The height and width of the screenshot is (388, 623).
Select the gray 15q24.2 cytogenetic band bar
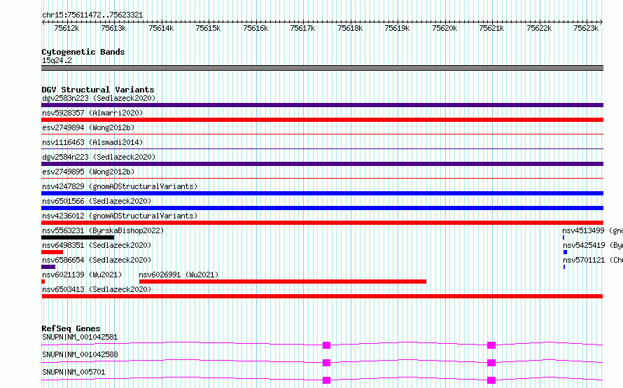[322, 68]
